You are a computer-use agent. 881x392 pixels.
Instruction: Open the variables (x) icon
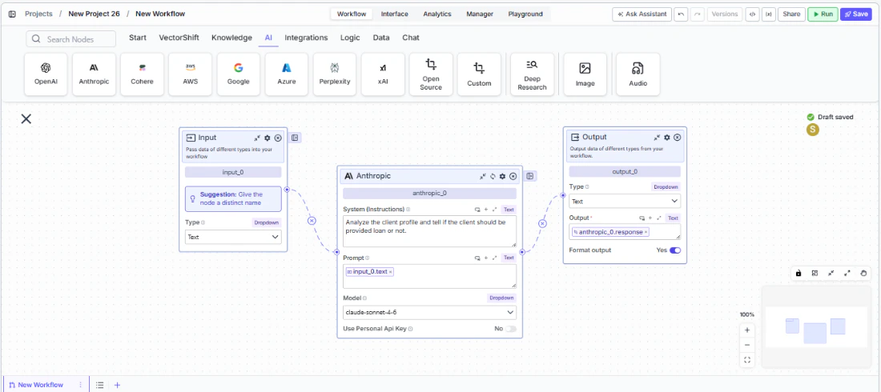pos(768,14)
